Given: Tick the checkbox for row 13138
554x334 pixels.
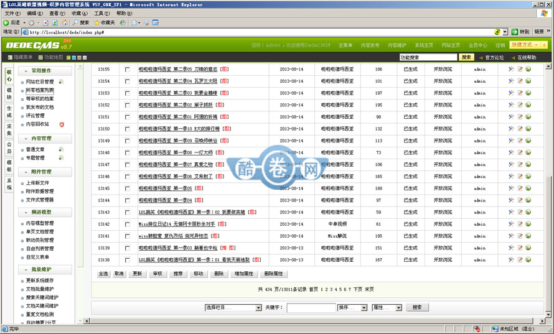Looking at the screenshot, I should coord(127,260).
